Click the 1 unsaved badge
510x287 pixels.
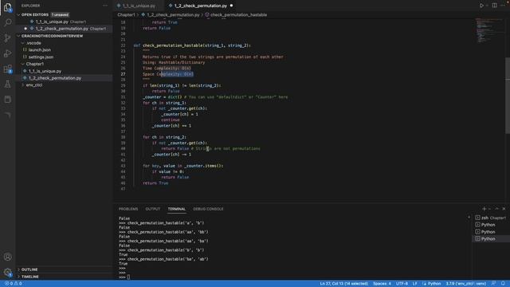pyautogui.click(x=61, y=14)
